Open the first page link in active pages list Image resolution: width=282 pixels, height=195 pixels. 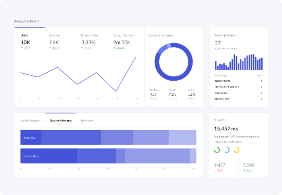(x=223, y=81)
